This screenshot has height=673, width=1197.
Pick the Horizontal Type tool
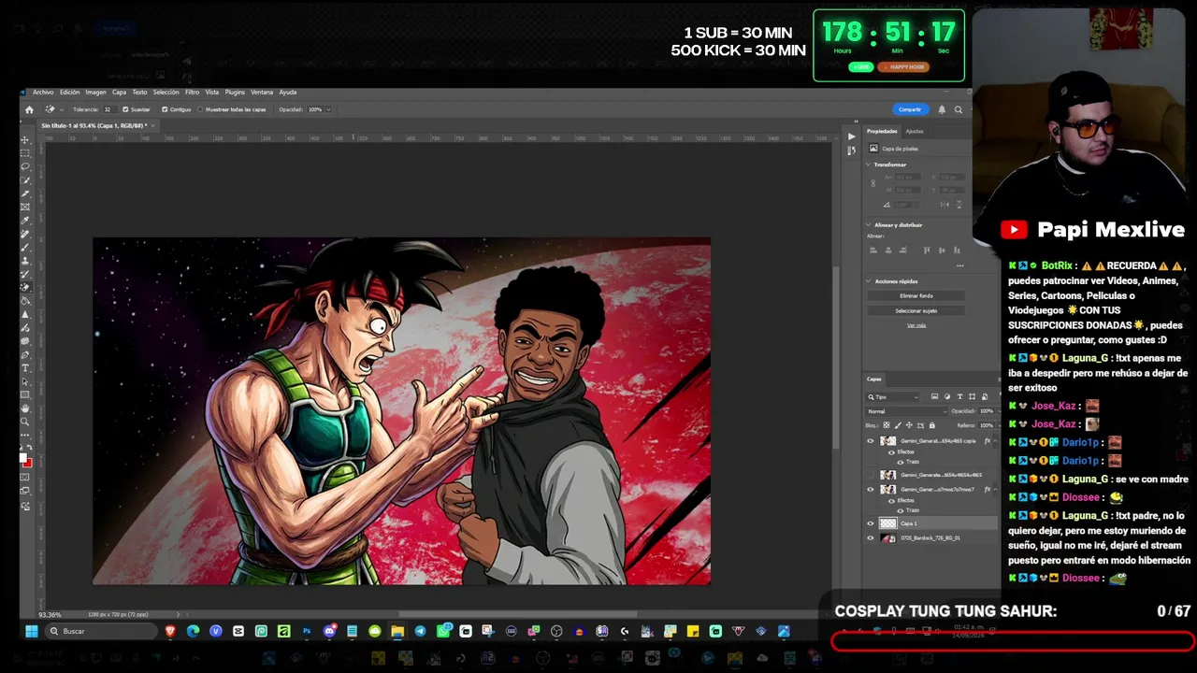coord(25,368)
